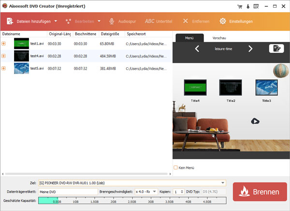290x211 pixels.
Task: Click the Title3 menu thumbnail
Action: click(x=266, y=88)
